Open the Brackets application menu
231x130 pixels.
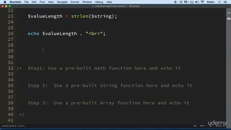click(x=15, y=2)
